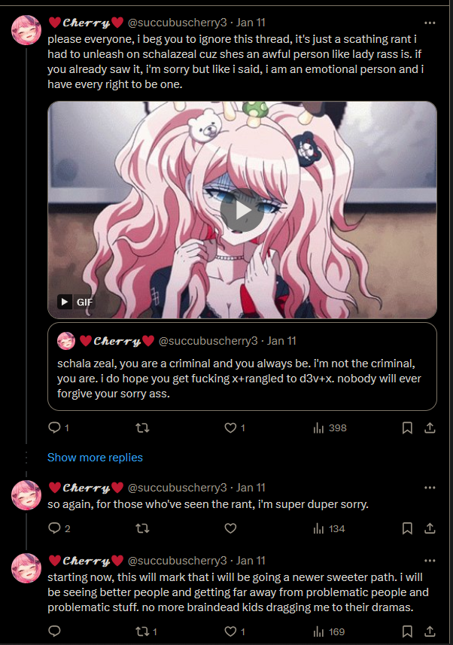Open Cherry's avatar on top tweet

(26, 30)
